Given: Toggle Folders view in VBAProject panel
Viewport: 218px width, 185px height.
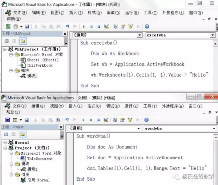Looking at the screenshot, I should click(23, 41).
